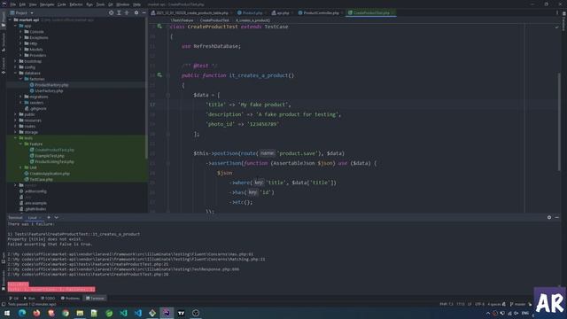
Task: Click master git branch widget
Action: 517,304
